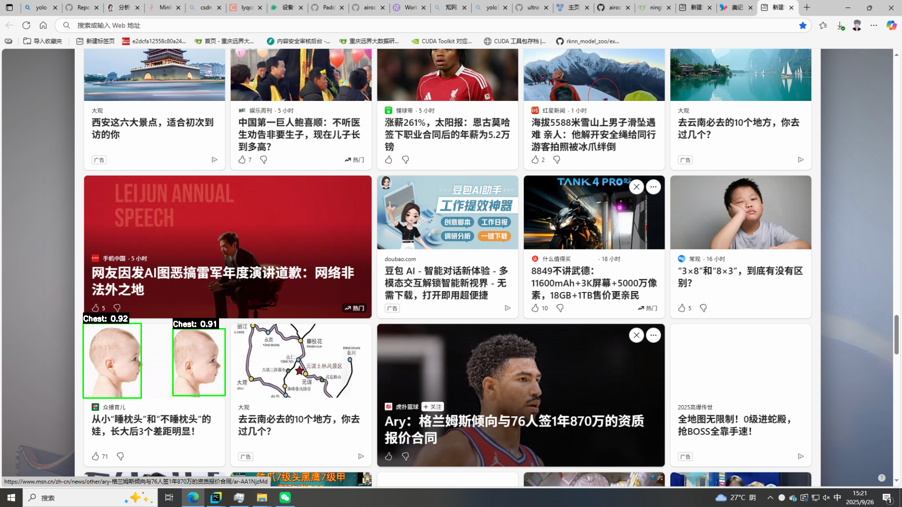Open the Copilot sidebar icon
This screenshot has width=902, height=507.
pos(891,25)
